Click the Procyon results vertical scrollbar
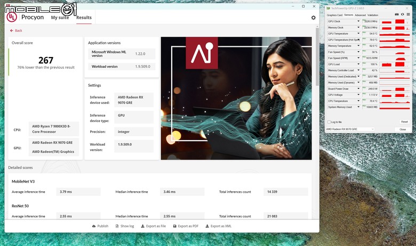Image resolution: width=416 pixels, height=246 pixels. [x=317, y=56]
